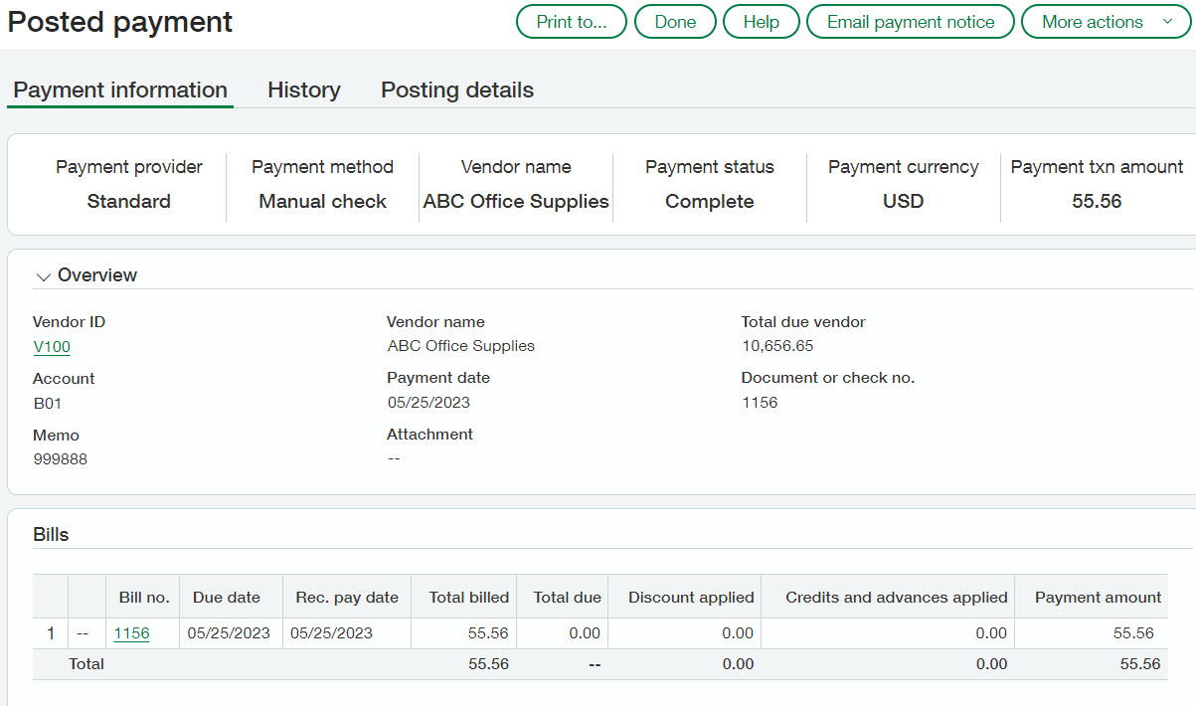Click the Total due column header
Screen dimensions: 1196x706
point(567,598)
